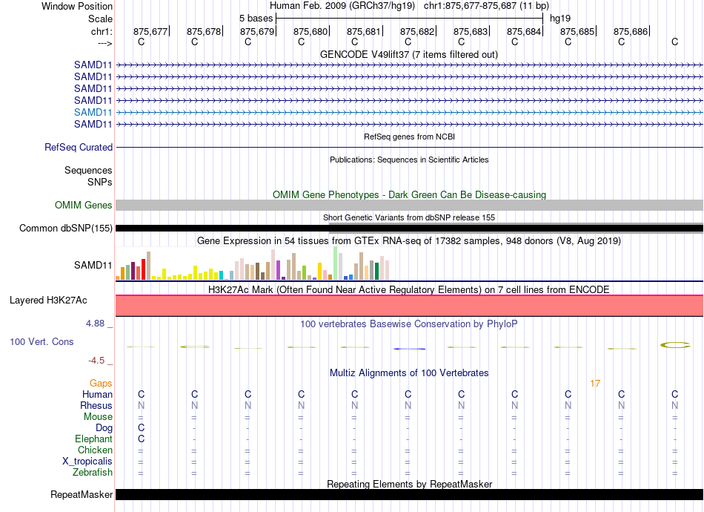Click the orange 17 gap count
The height and width of the screenshot is (512, 704).
[x=595, y=384]
